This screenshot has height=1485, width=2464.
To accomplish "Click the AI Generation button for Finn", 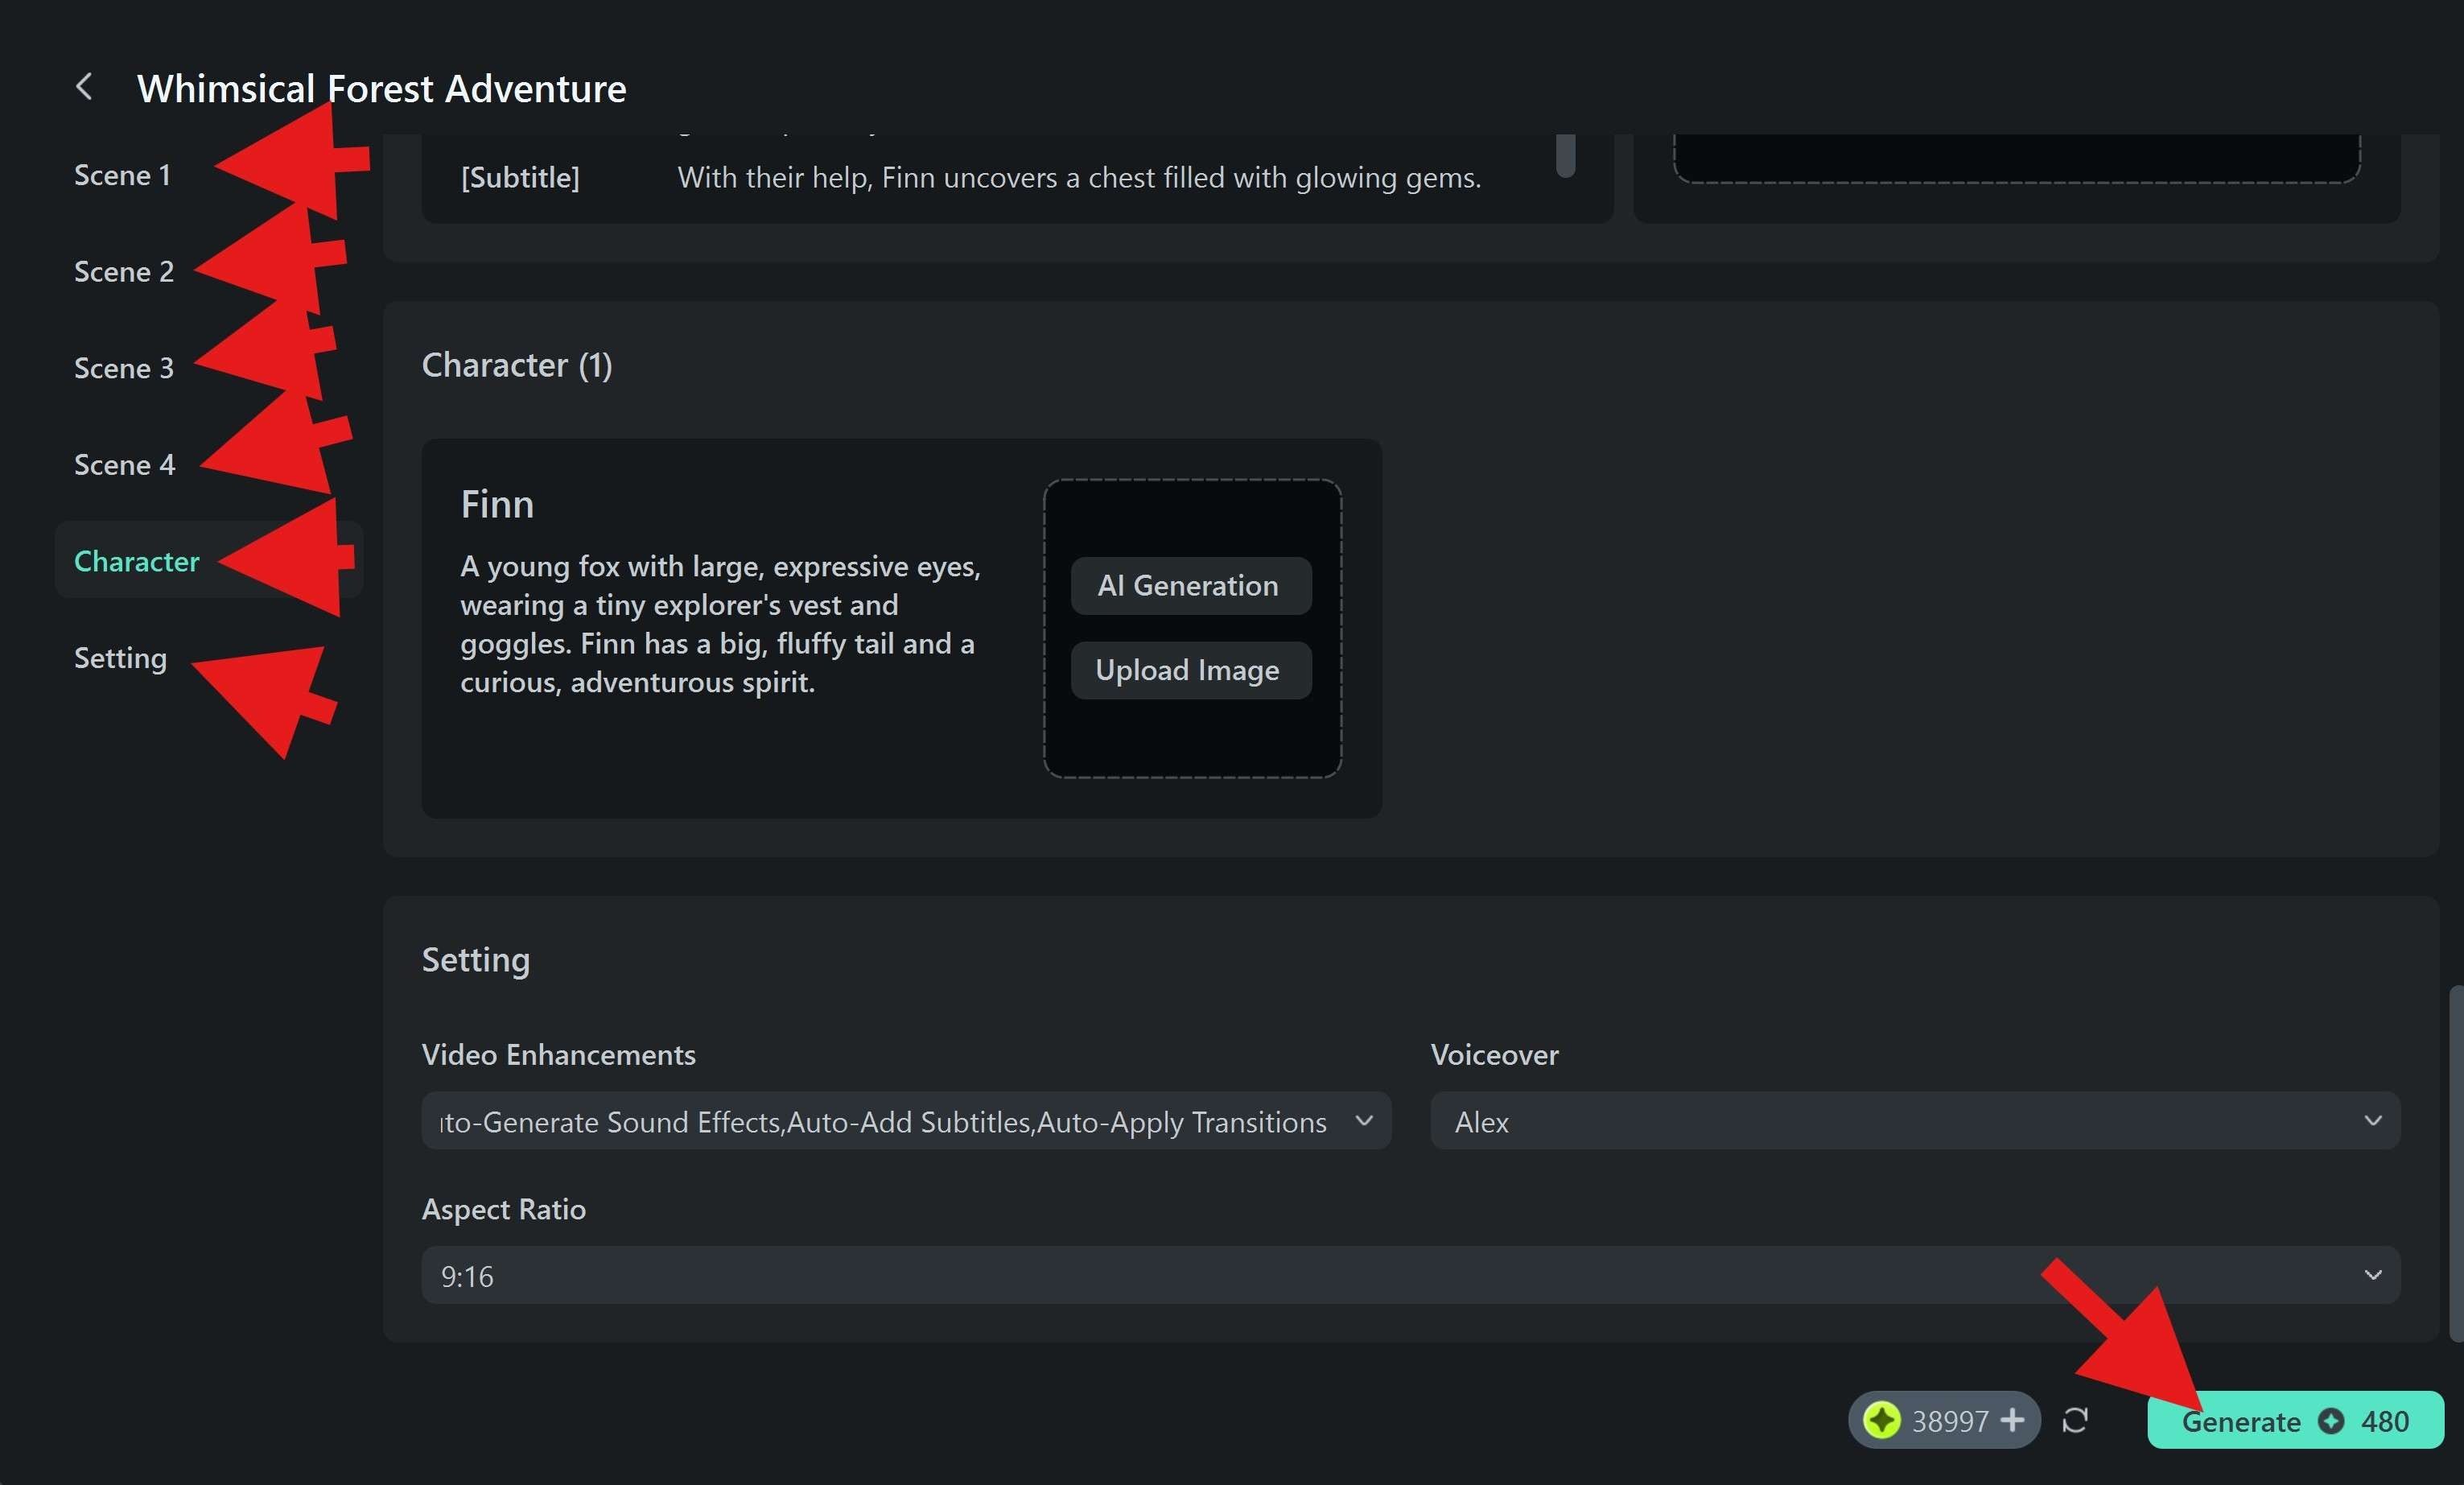I will (x=1190, y=585).
